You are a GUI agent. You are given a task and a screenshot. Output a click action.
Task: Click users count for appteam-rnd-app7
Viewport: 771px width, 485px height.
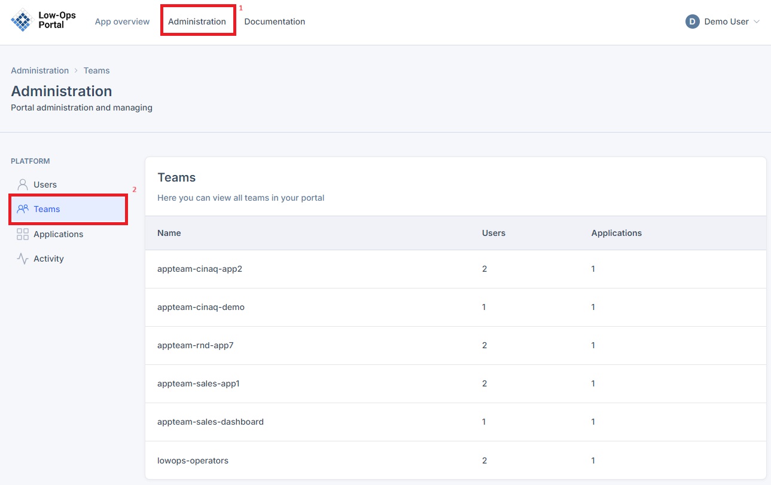[484, 345]
